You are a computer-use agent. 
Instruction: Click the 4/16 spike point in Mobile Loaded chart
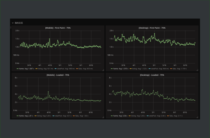(x=48, y=91)
